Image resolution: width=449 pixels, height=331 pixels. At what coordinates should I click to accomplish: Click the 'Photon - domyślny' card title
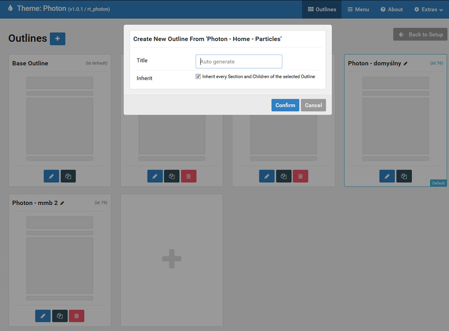pos(375,63)
